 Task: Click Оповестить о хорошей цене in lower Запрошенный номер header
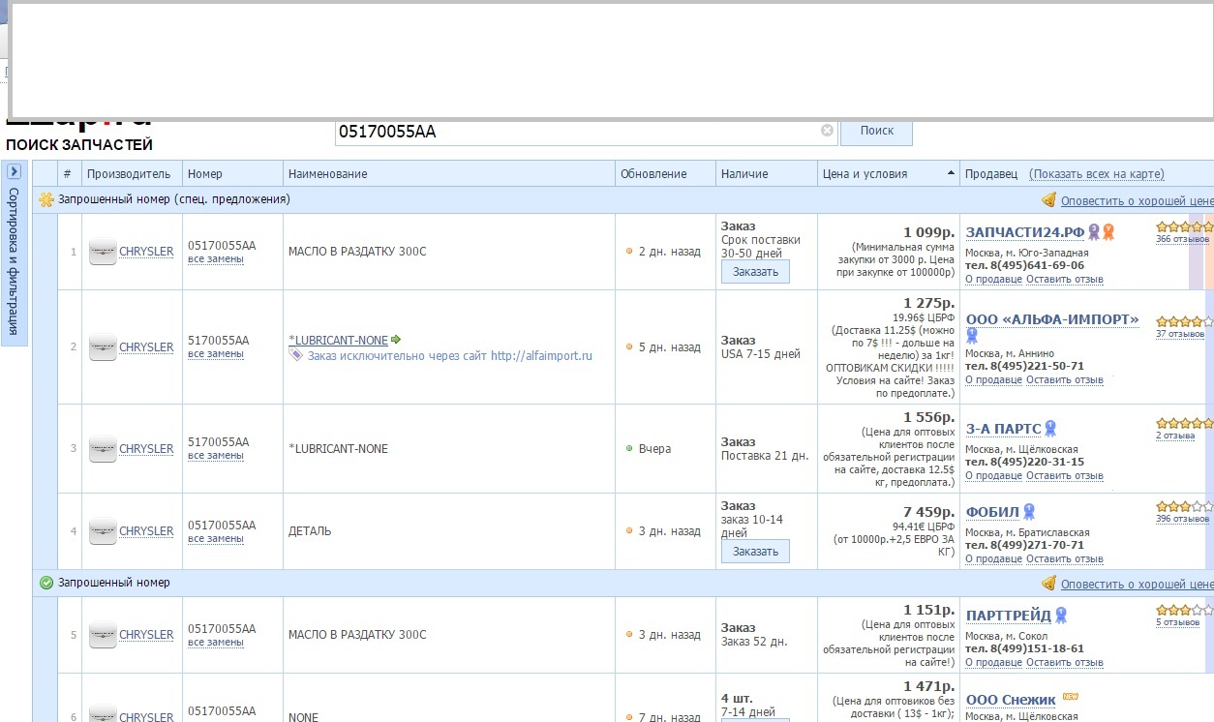click(1137, 585)
